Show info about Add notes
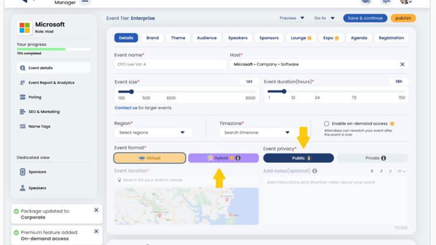 coord(315,171)
